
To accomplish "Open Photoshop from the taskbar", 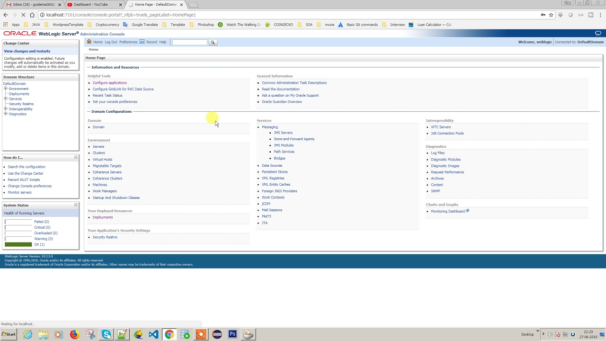I will point(232,334).
